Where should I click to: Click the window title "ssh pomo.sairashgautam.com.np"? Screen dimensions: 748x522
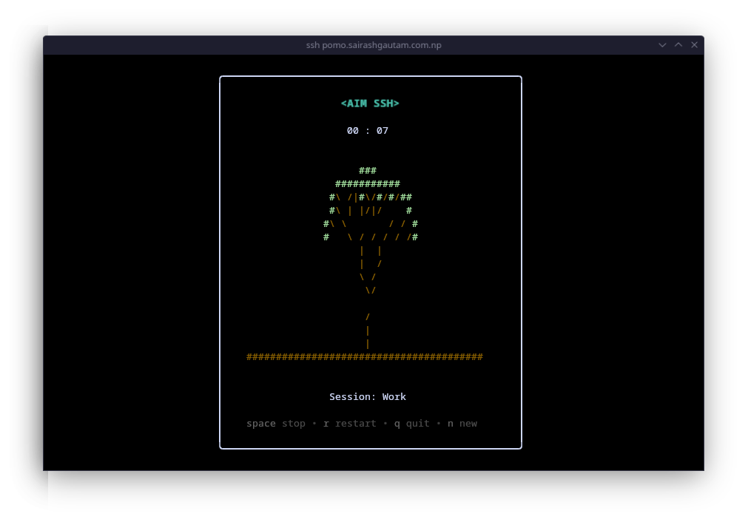coord(374,45)
